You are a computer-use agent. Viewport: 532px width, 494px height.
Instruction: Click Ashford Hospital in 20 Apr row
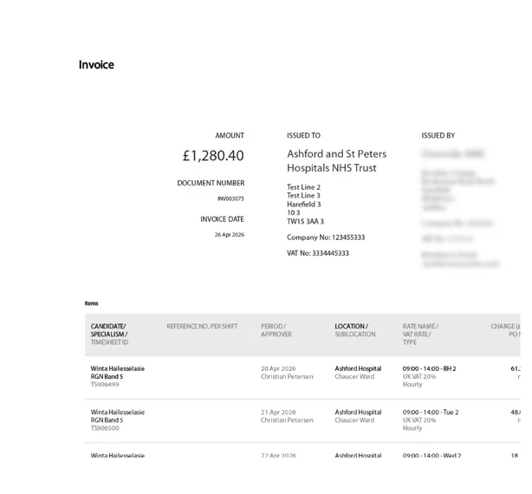coord(358,368)
